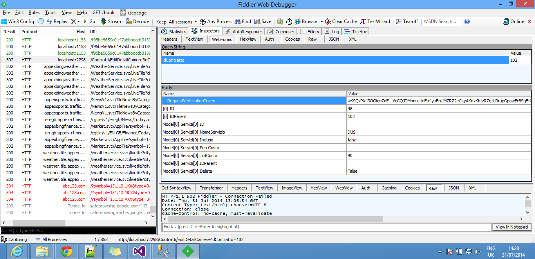Open Visual Studio from the taskbar
Viewport: 535px width, 259px height.
[x=140, y=251]
